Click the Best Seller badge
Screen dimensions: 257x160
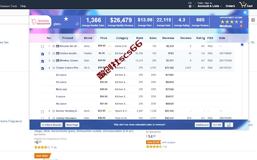tap(43, 156)
